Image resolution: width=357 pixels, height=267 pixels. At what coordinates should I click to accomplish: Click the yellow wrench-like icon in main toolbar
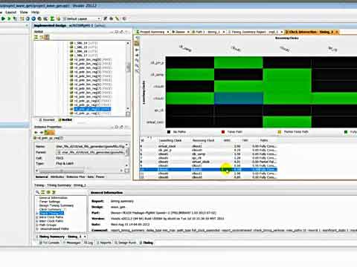[x=118, y=19]
